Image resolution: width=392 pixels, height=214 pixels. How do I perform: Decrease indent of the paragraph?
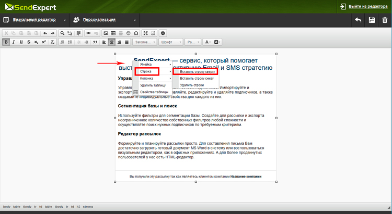pos(79,42)
